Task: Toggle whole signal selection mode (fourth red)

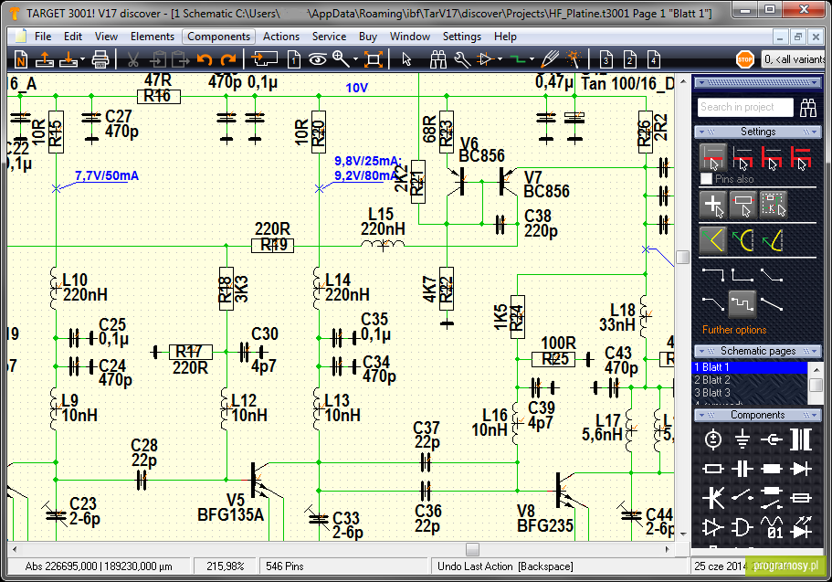Action: 801,157
